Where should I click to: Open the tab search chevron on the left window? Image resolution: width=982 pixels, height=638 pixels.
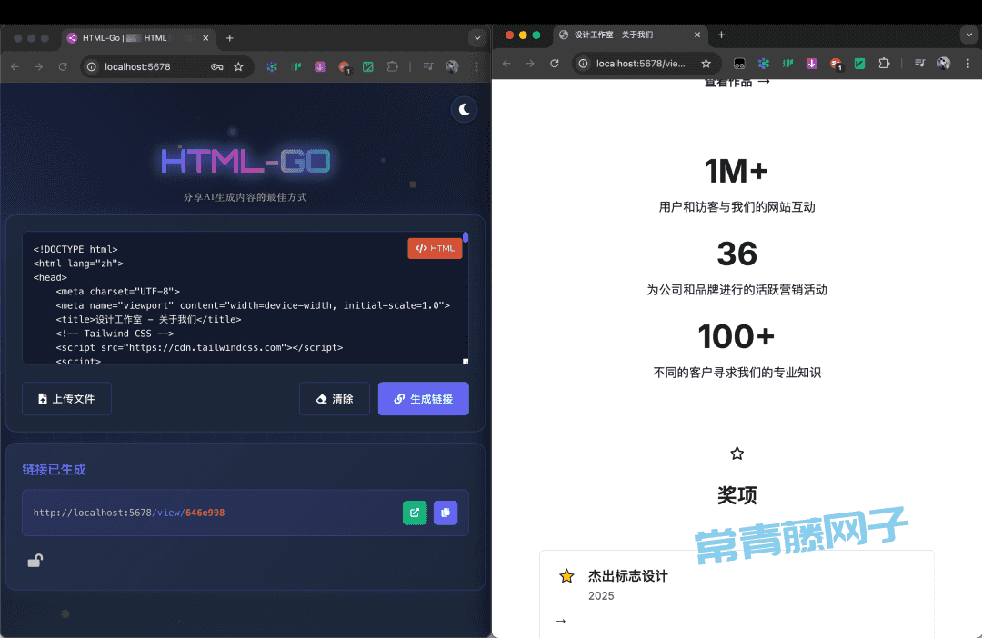(476, 37)
